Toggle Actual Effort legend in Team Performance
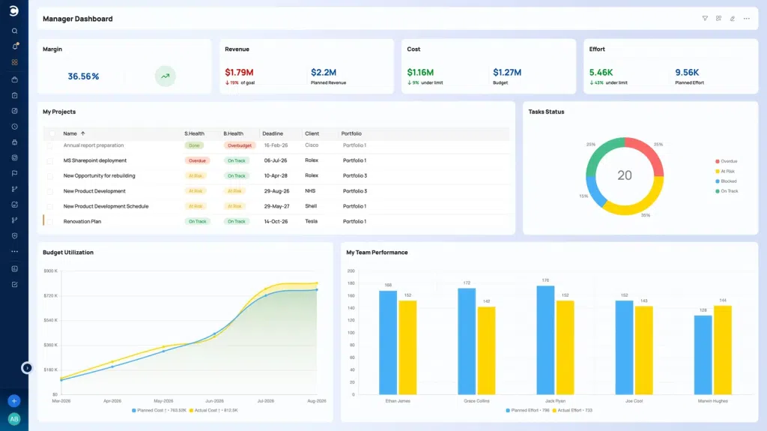Screen dimensions: 767x431 [x=572, y=411]
